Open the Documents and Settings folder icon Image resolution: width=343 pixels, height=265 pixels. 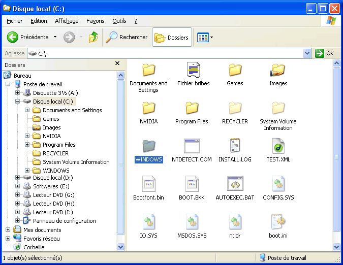pos(149,70)
